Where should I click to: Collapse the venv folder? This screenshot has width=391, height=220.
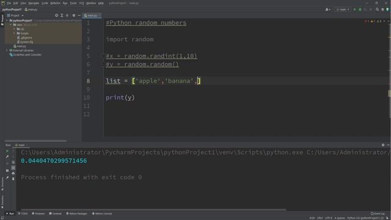coord(11,25)
